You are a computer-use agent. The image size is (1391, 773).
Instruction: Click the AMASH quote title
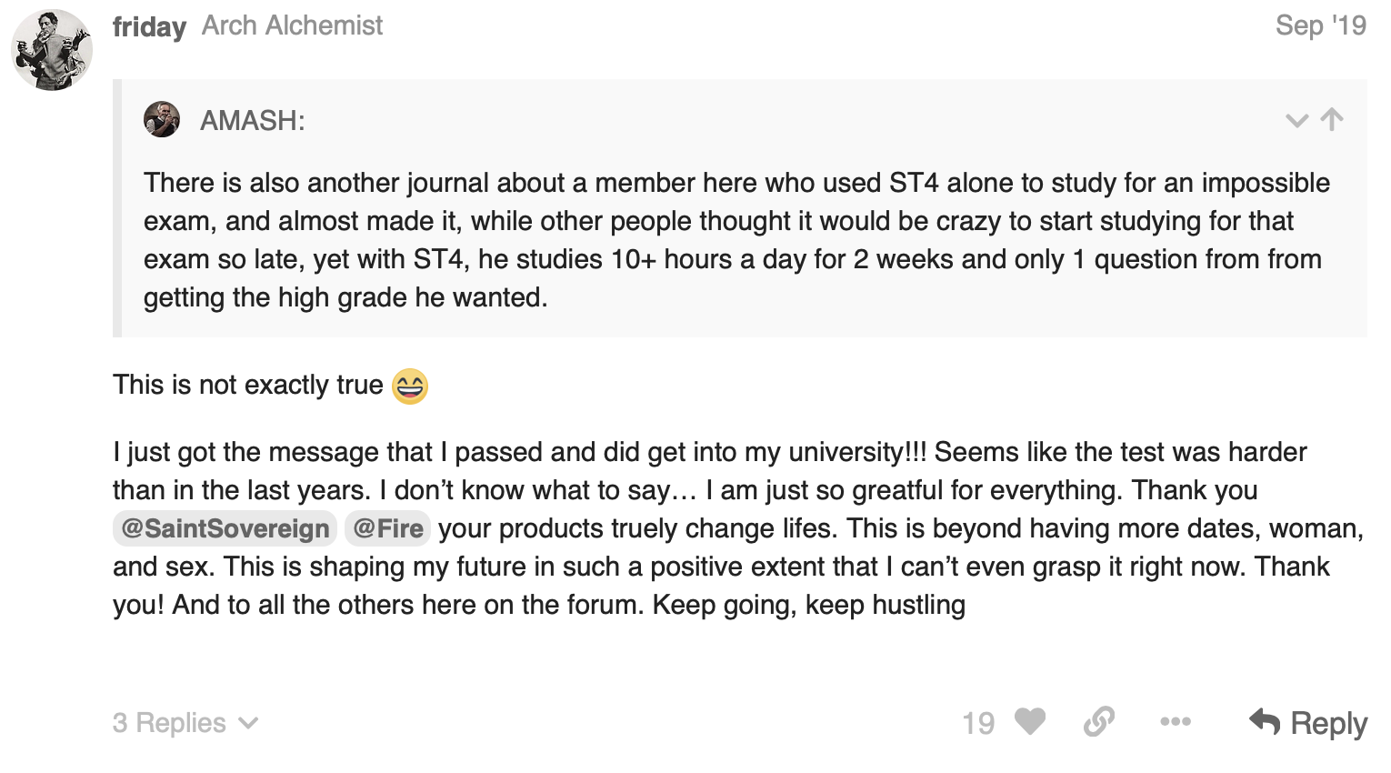[x=253, y=120]
